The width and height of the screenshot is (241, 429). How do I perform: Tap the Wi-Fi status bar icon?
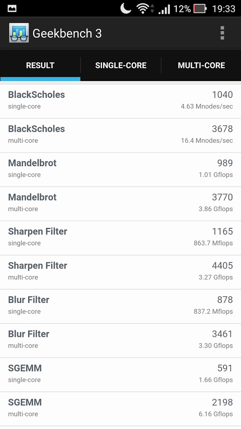143,9
